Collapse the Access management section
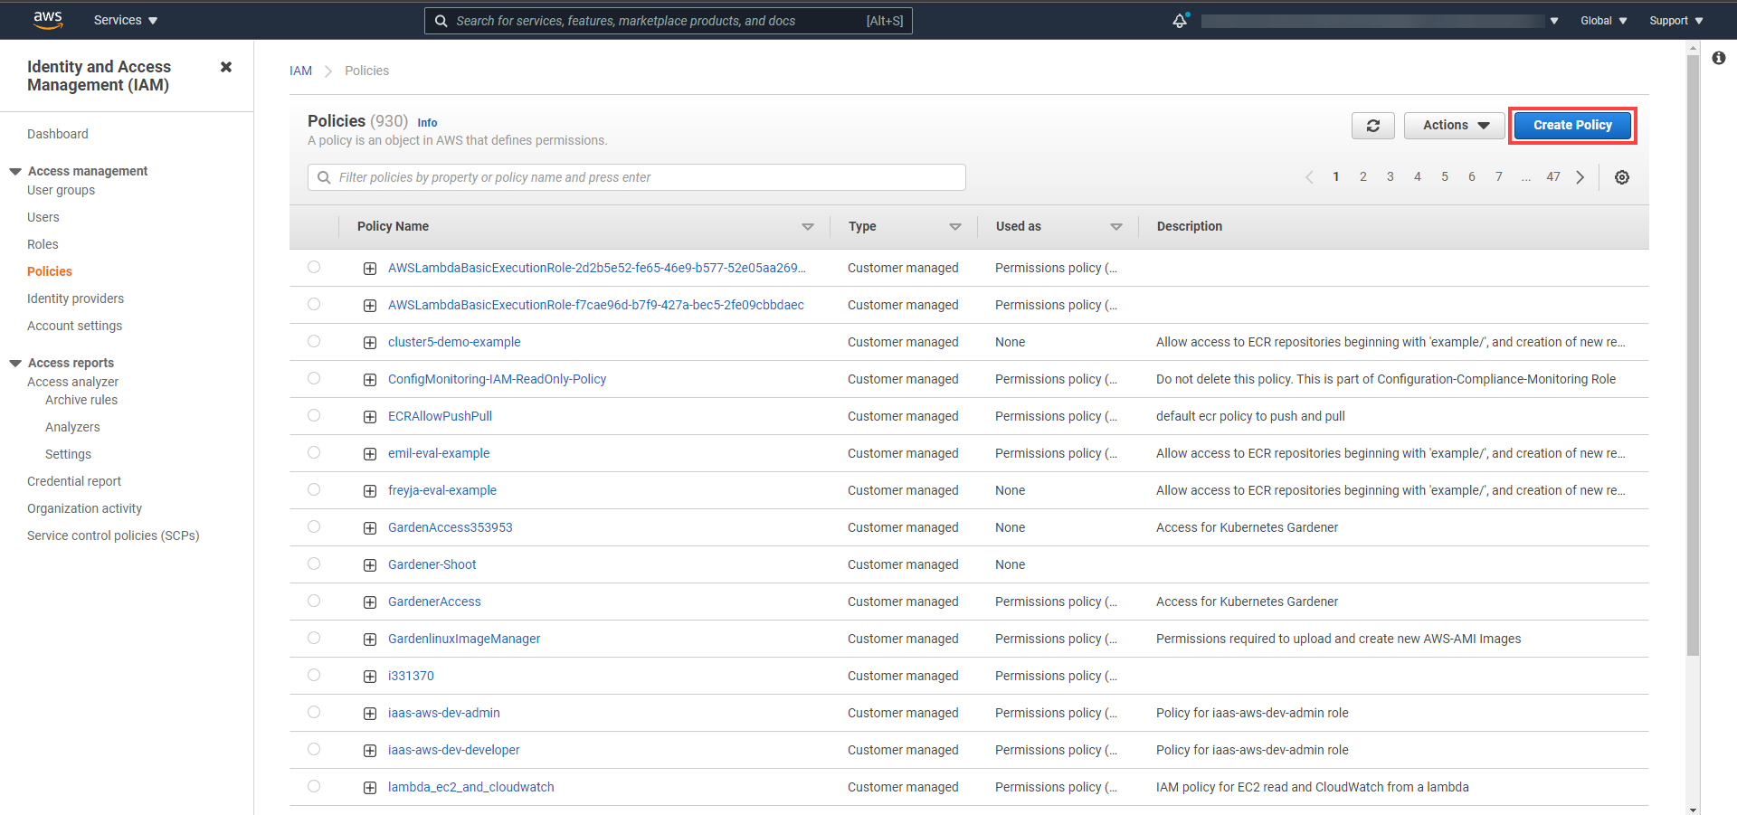 pos(15,171)
